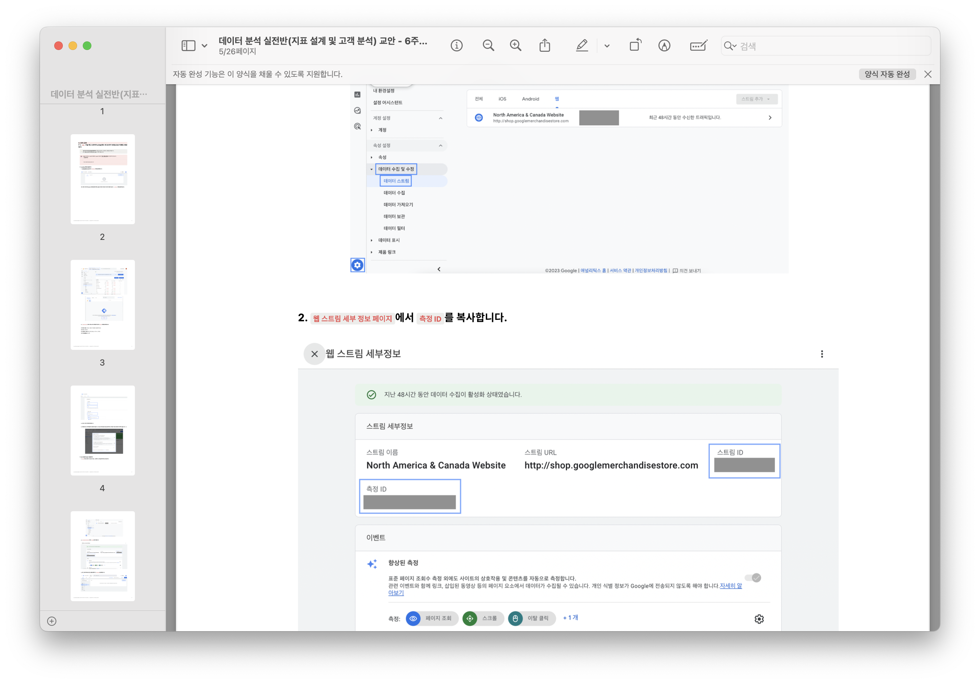Click the 양식 자동 완성 button

[x=887, y=74]
